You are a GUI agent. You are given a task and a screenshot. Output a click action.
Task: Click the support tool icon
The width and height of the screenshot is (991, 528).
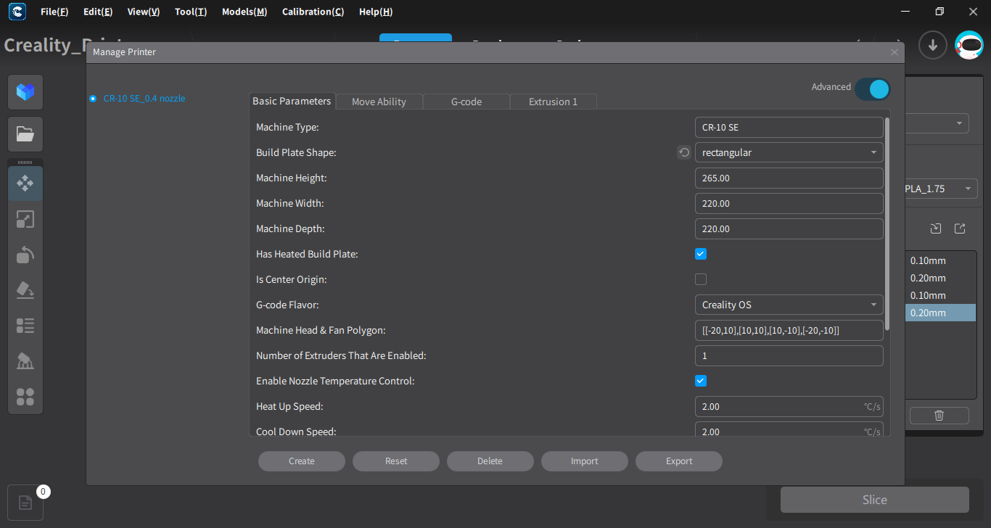tap(25, 361)
